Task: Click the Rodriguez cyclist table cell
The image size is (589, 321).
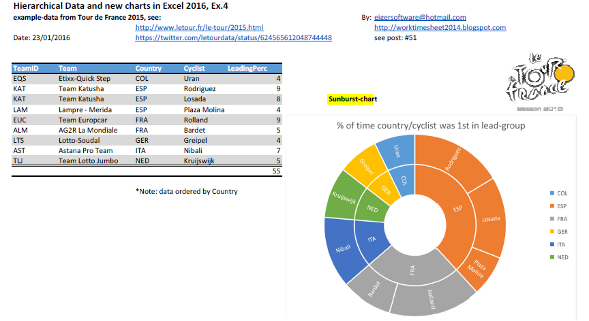Action: [200, 89]
